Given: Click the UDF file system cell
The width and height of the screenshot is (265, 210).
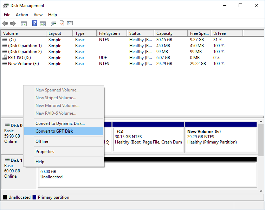Looking at the screenshot, I should (x=103, y=58).
